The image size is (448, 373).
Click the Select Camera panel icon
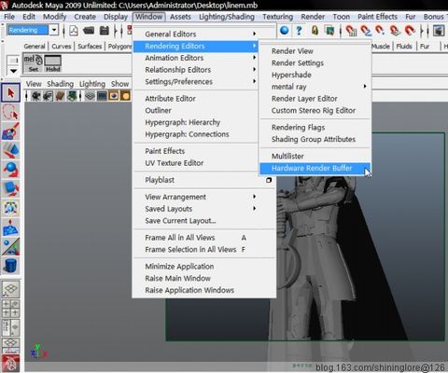[x=36, y=96]
